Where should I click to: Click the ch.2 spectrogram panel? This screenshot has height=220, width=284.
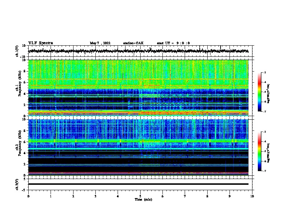click(138, 147)
